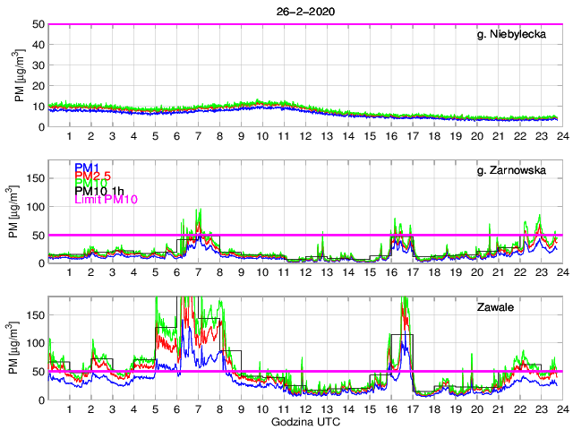This screenshot has height=430, width=573.
Task: Click the middle chart's PM y-axis label
Action: click(x=20, y=212)
